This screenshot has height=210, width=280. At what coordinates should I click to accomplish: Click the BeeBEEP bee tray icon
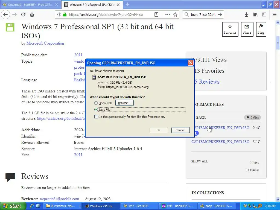pyautogui.click(x=245, y=206)
